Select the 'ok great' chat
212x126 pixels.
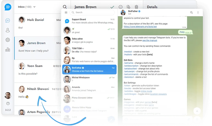(x=89, y=30)
